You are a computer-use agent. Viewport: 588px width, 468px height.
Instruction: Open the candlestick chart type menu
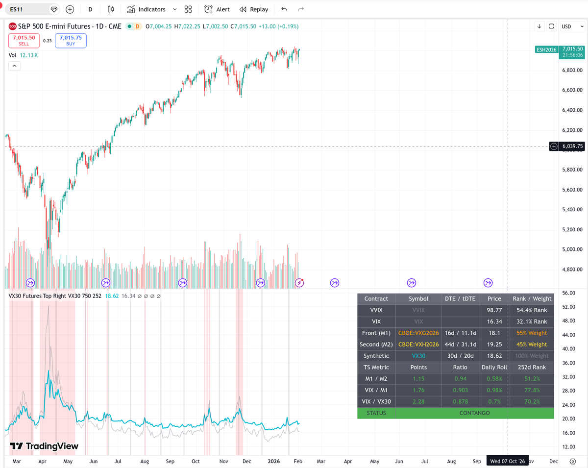click(x=111, y=9)
